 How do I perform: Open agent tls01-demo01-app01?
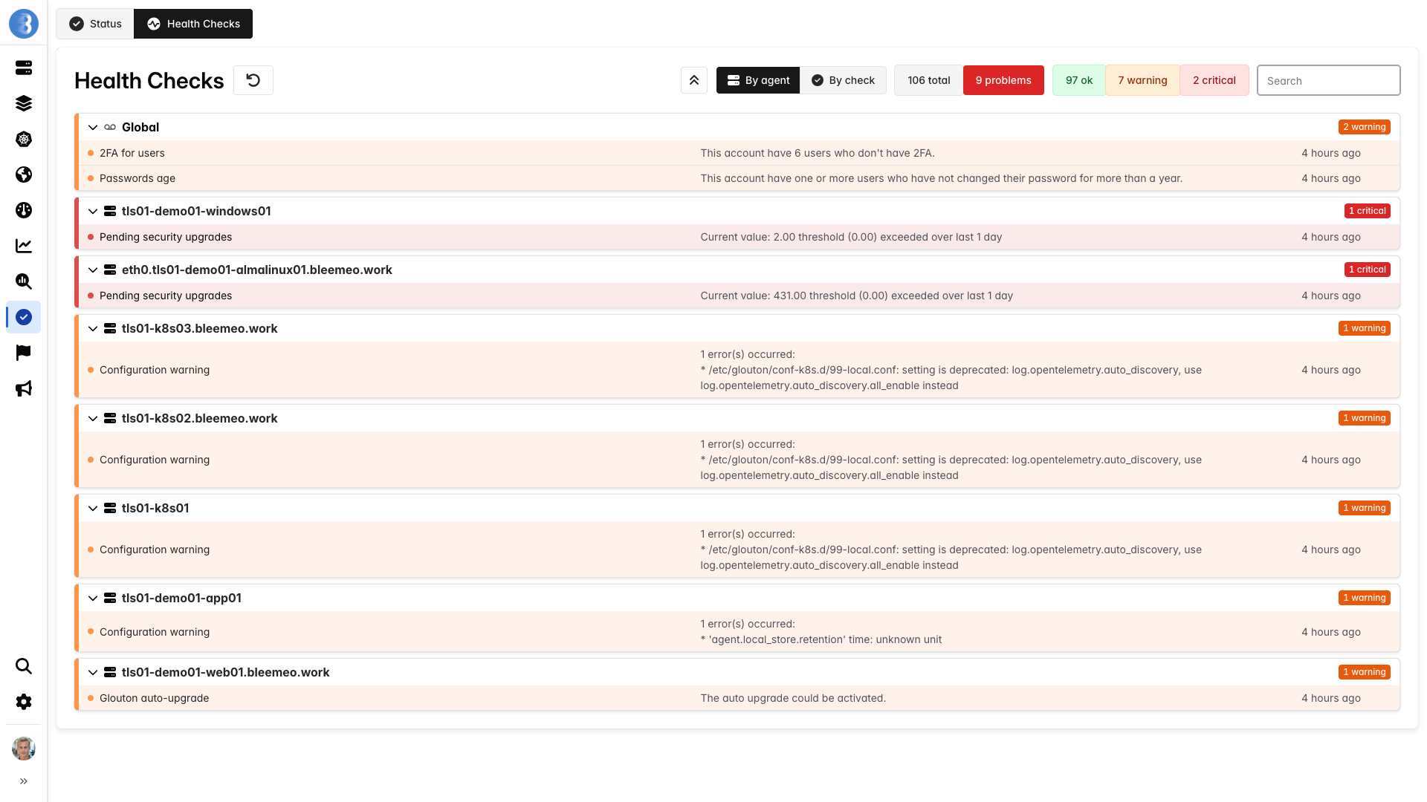click(181, 598)
